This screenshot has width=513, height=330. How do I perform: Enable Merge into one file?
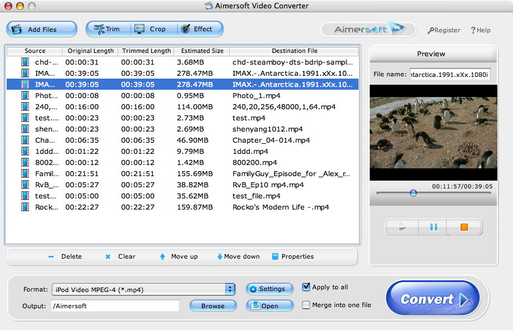coord(306,305)
